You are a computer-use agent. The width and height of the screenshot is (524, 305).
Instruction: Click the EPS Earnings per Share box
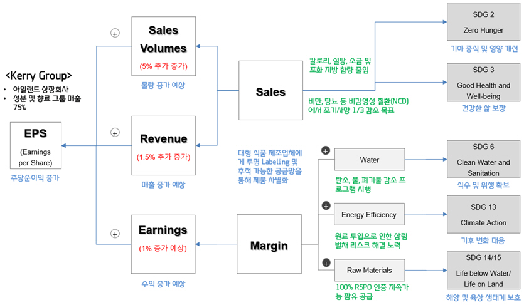pos(35,145)
